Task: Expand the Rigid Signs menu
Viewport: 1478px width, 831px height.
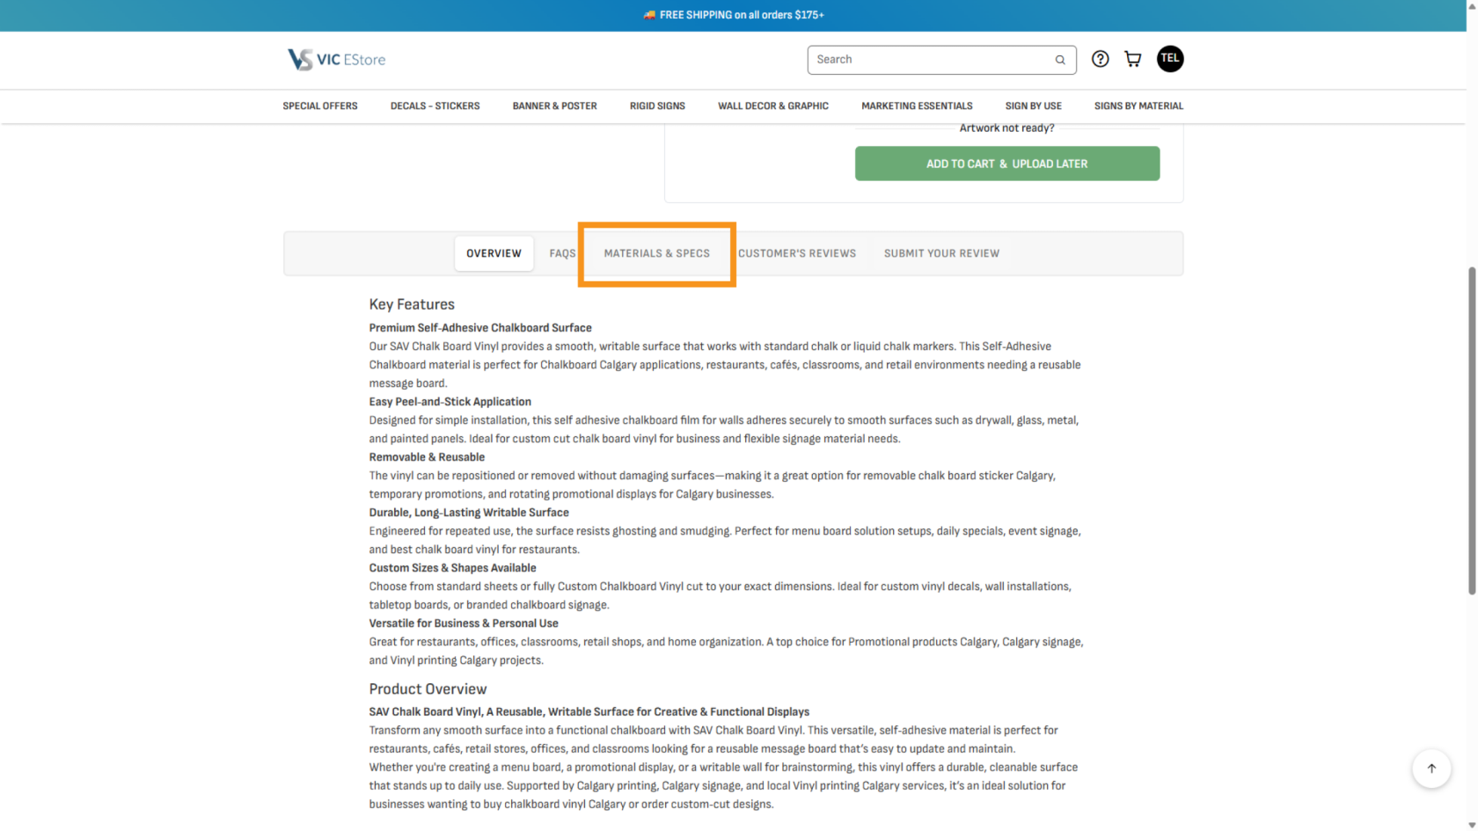Action: click(657, 106)
